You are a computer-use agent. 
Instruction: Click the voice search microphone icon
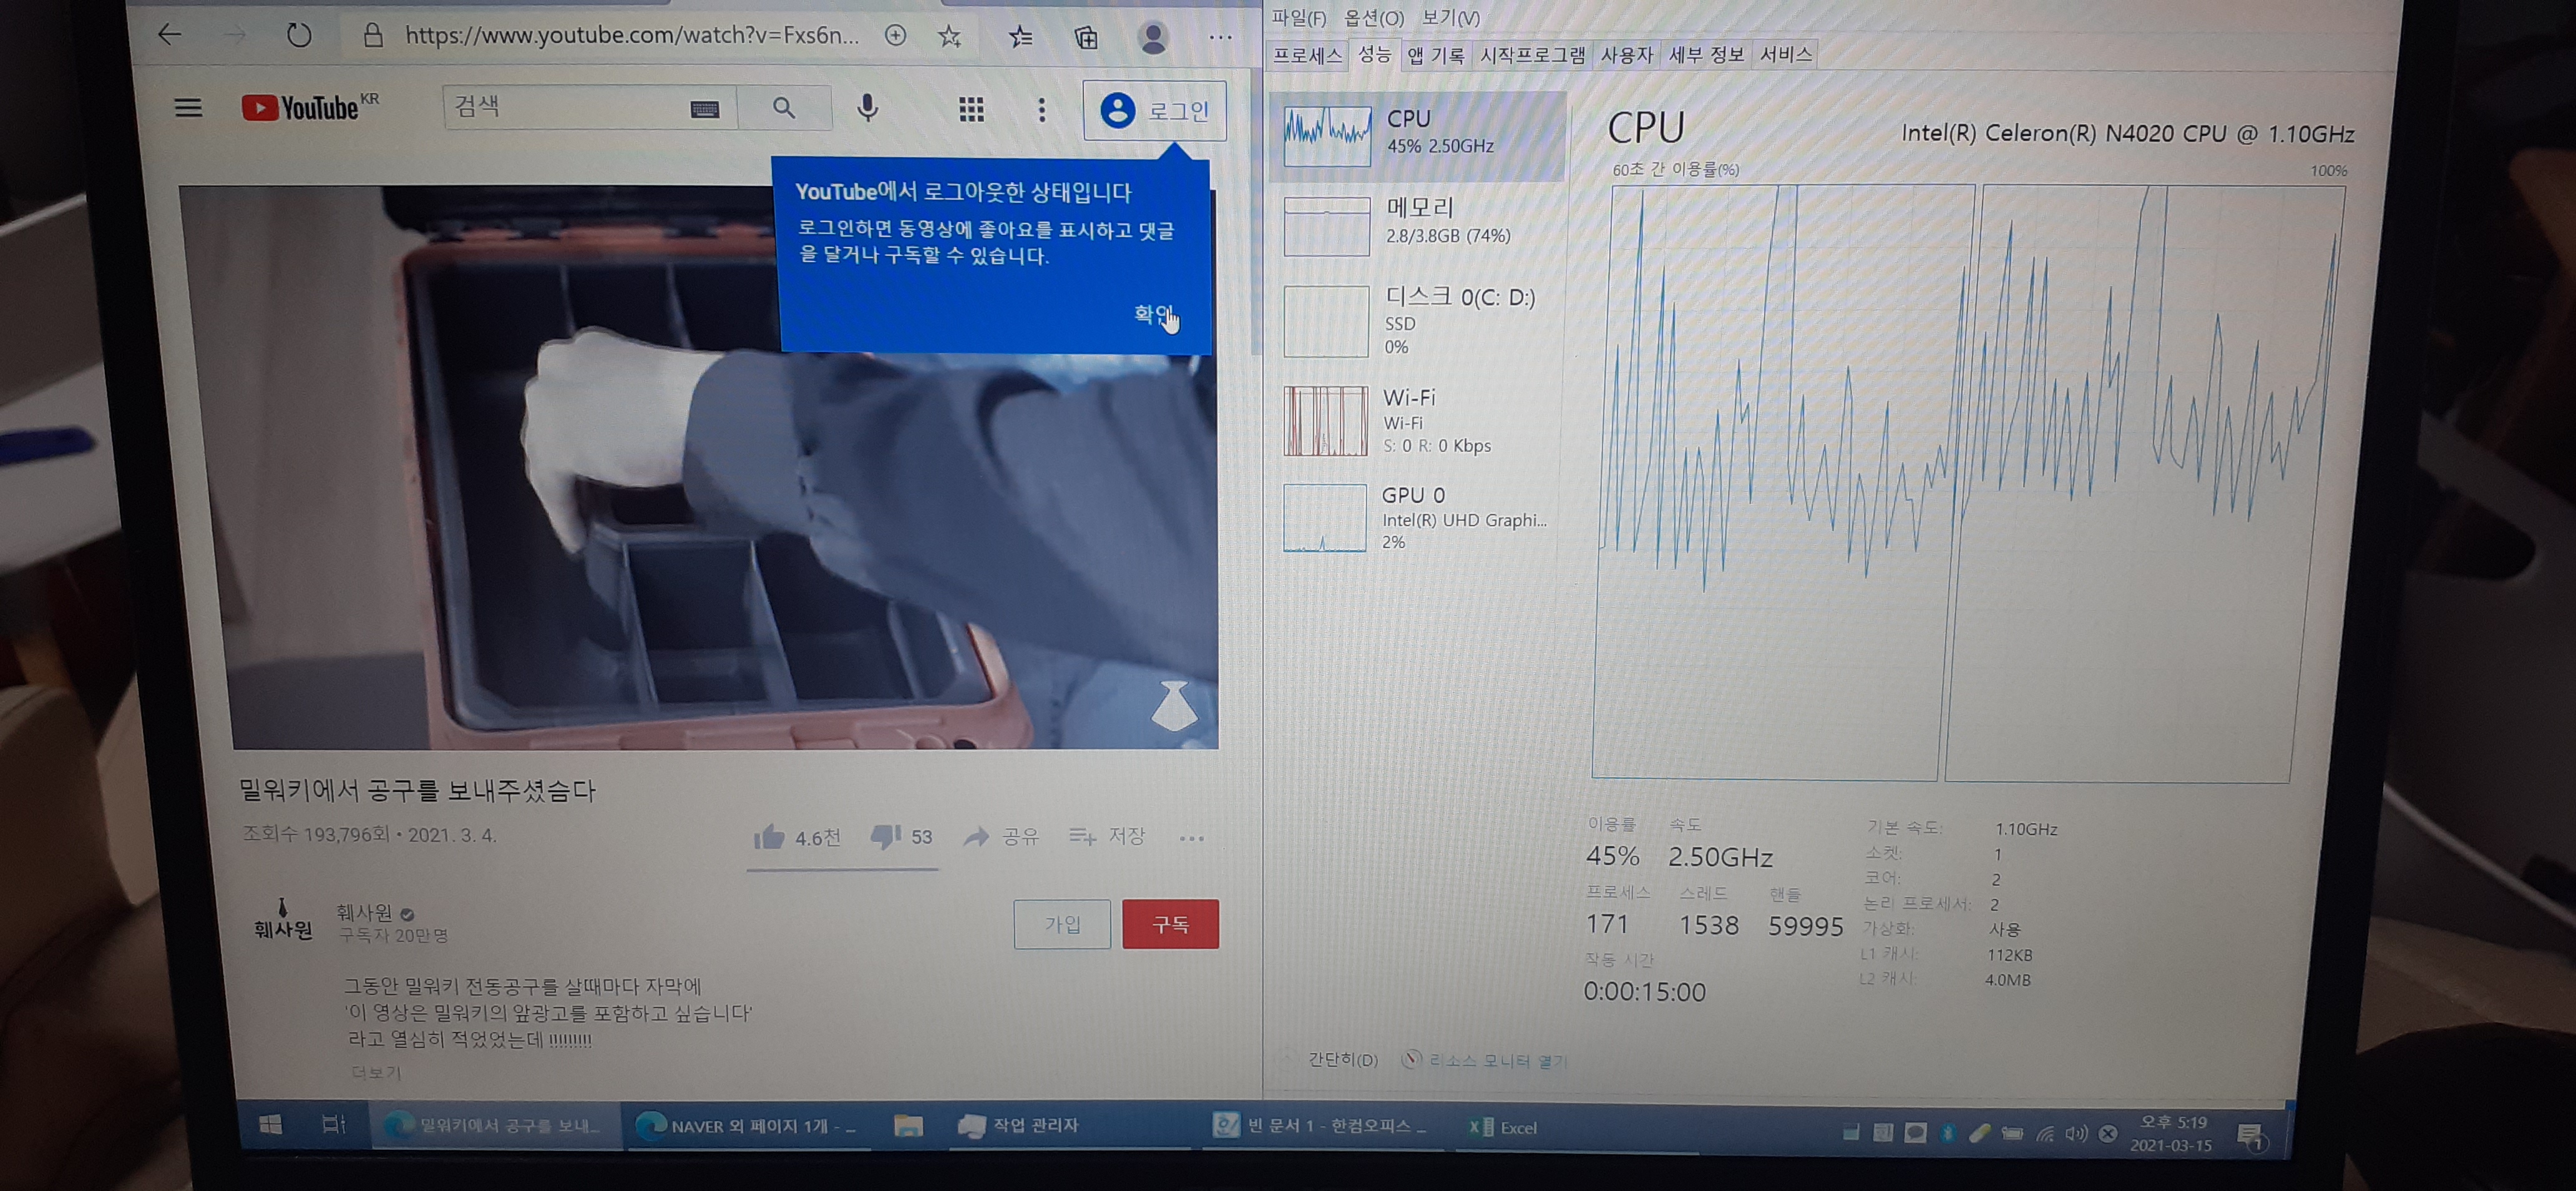(867, 108)
